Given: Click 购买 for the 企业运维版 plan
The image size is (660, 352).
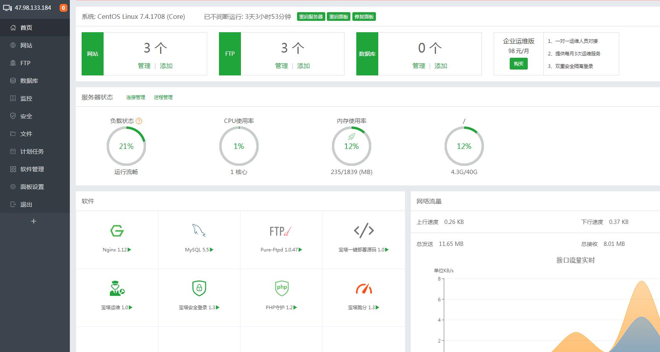Looking at the screenshot, I should [x=518, y=64].
